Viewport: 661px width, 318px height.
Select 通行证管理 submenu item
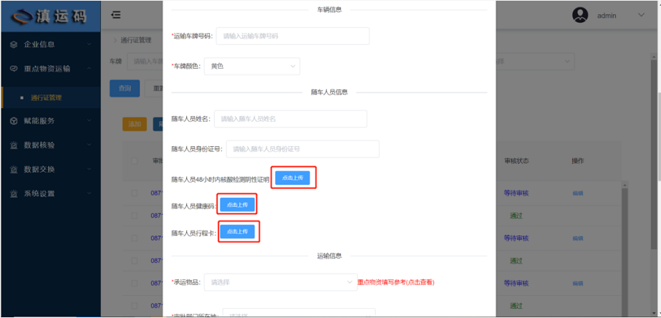47,98
